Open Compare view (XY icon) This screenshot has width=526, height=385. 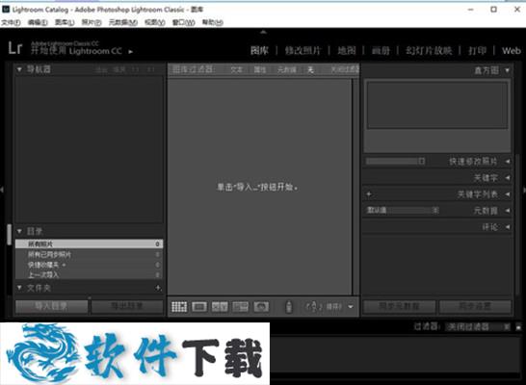[x=220, y=307]
